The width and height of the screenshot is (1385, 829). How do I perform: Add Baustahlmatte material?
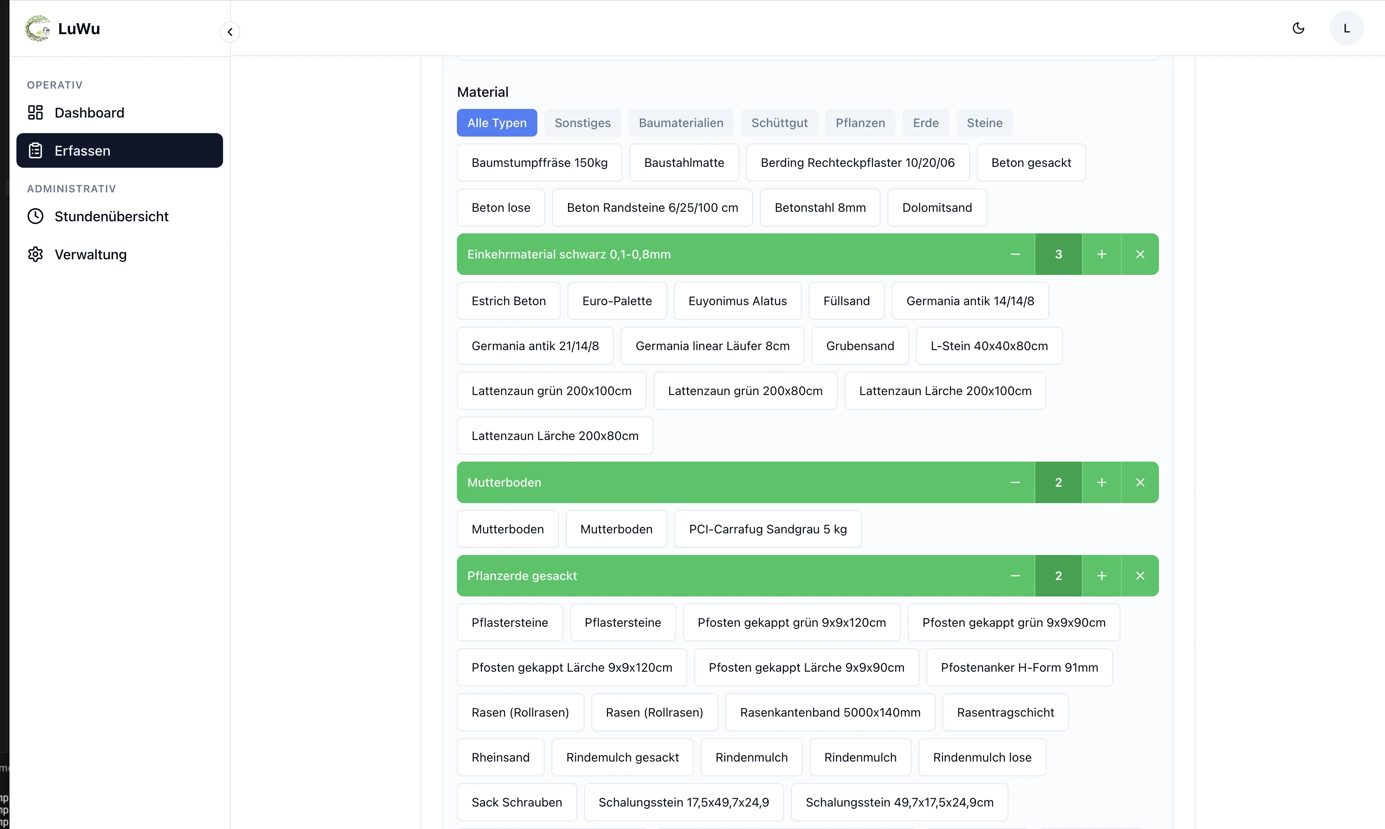(684, 163)
